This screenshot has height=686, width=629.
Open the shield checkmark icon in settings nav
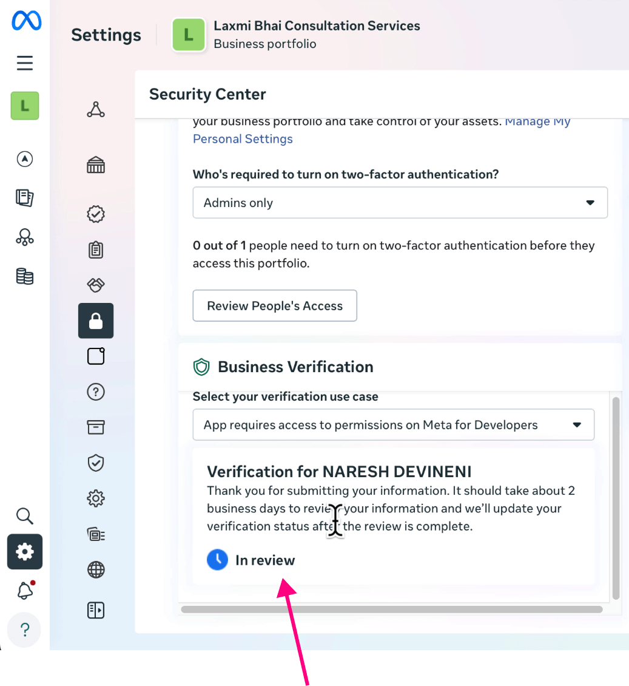(x=96, y=463)
